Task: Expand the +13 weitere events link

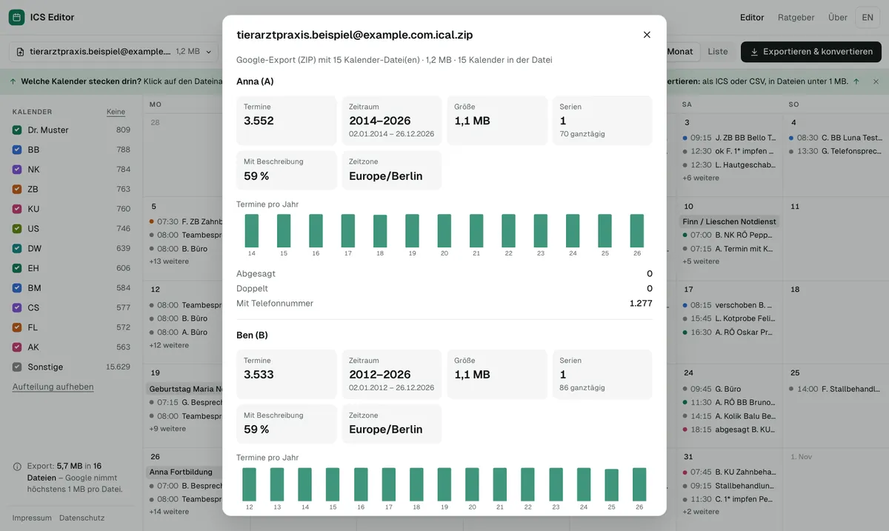Action: point(169,261)
